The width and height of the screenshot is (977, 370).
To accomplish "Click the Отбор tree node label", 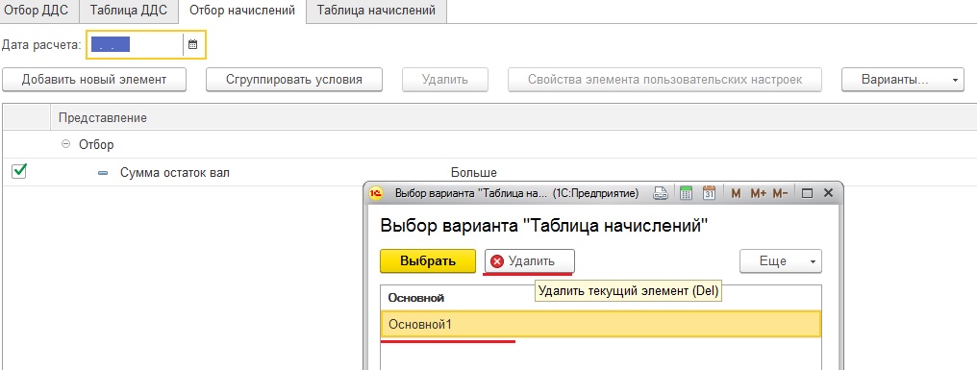I will click(x=96, y=144).
